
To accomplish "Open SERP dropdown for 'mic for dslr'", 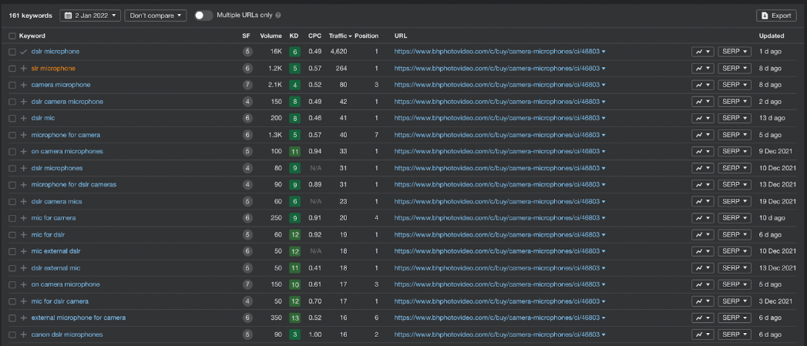I will point(735,235).
